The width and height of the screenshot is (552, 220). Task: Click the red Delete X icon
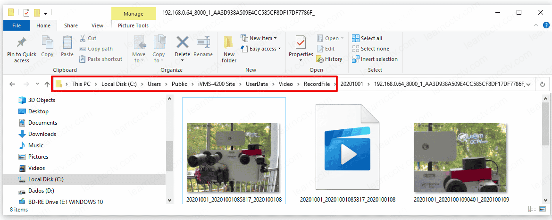(x=182, y=43)
